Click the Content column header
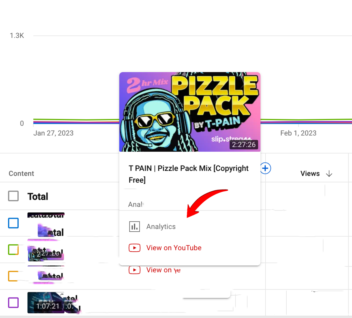The width and height of the screenshot is (352, 318). [x=21, y=173]
